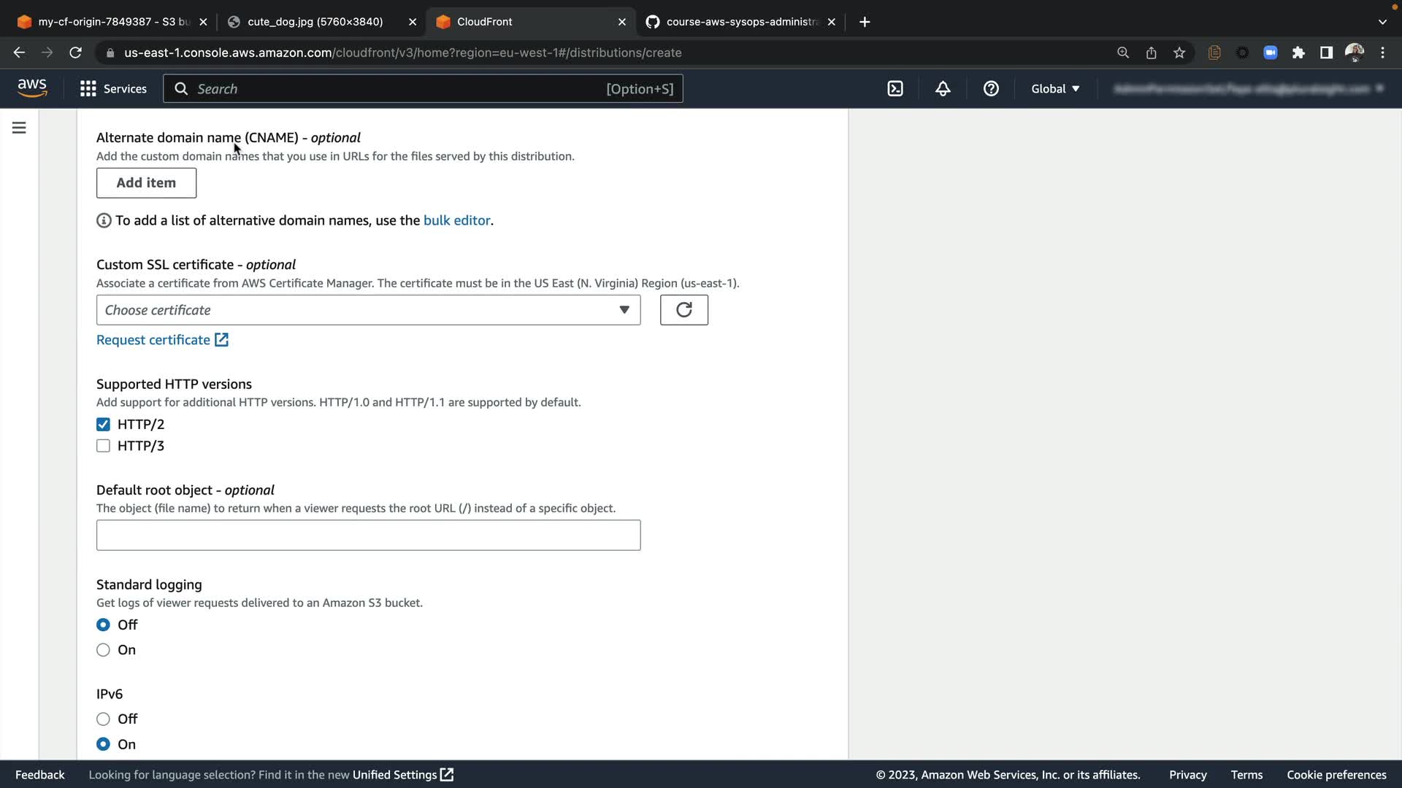Go to AWS console home logo
1402x788 pixels.
32,88
